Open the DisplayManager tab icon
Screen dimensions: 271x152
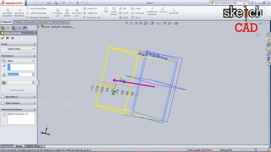pyautogui.click(x=25, y=28)
